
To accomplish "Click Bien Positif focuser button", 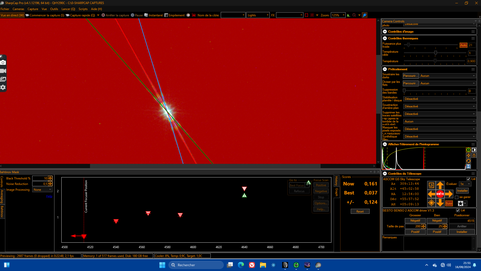I will tap(437, 232).
